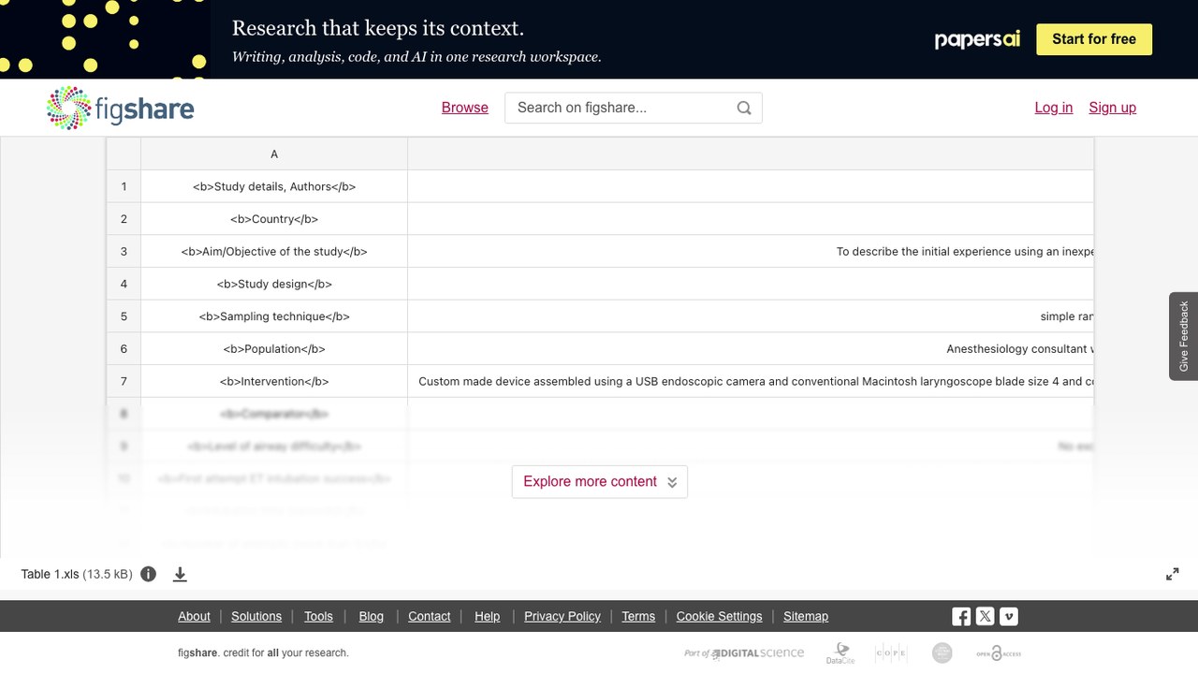Click Sign up link

1113,108
